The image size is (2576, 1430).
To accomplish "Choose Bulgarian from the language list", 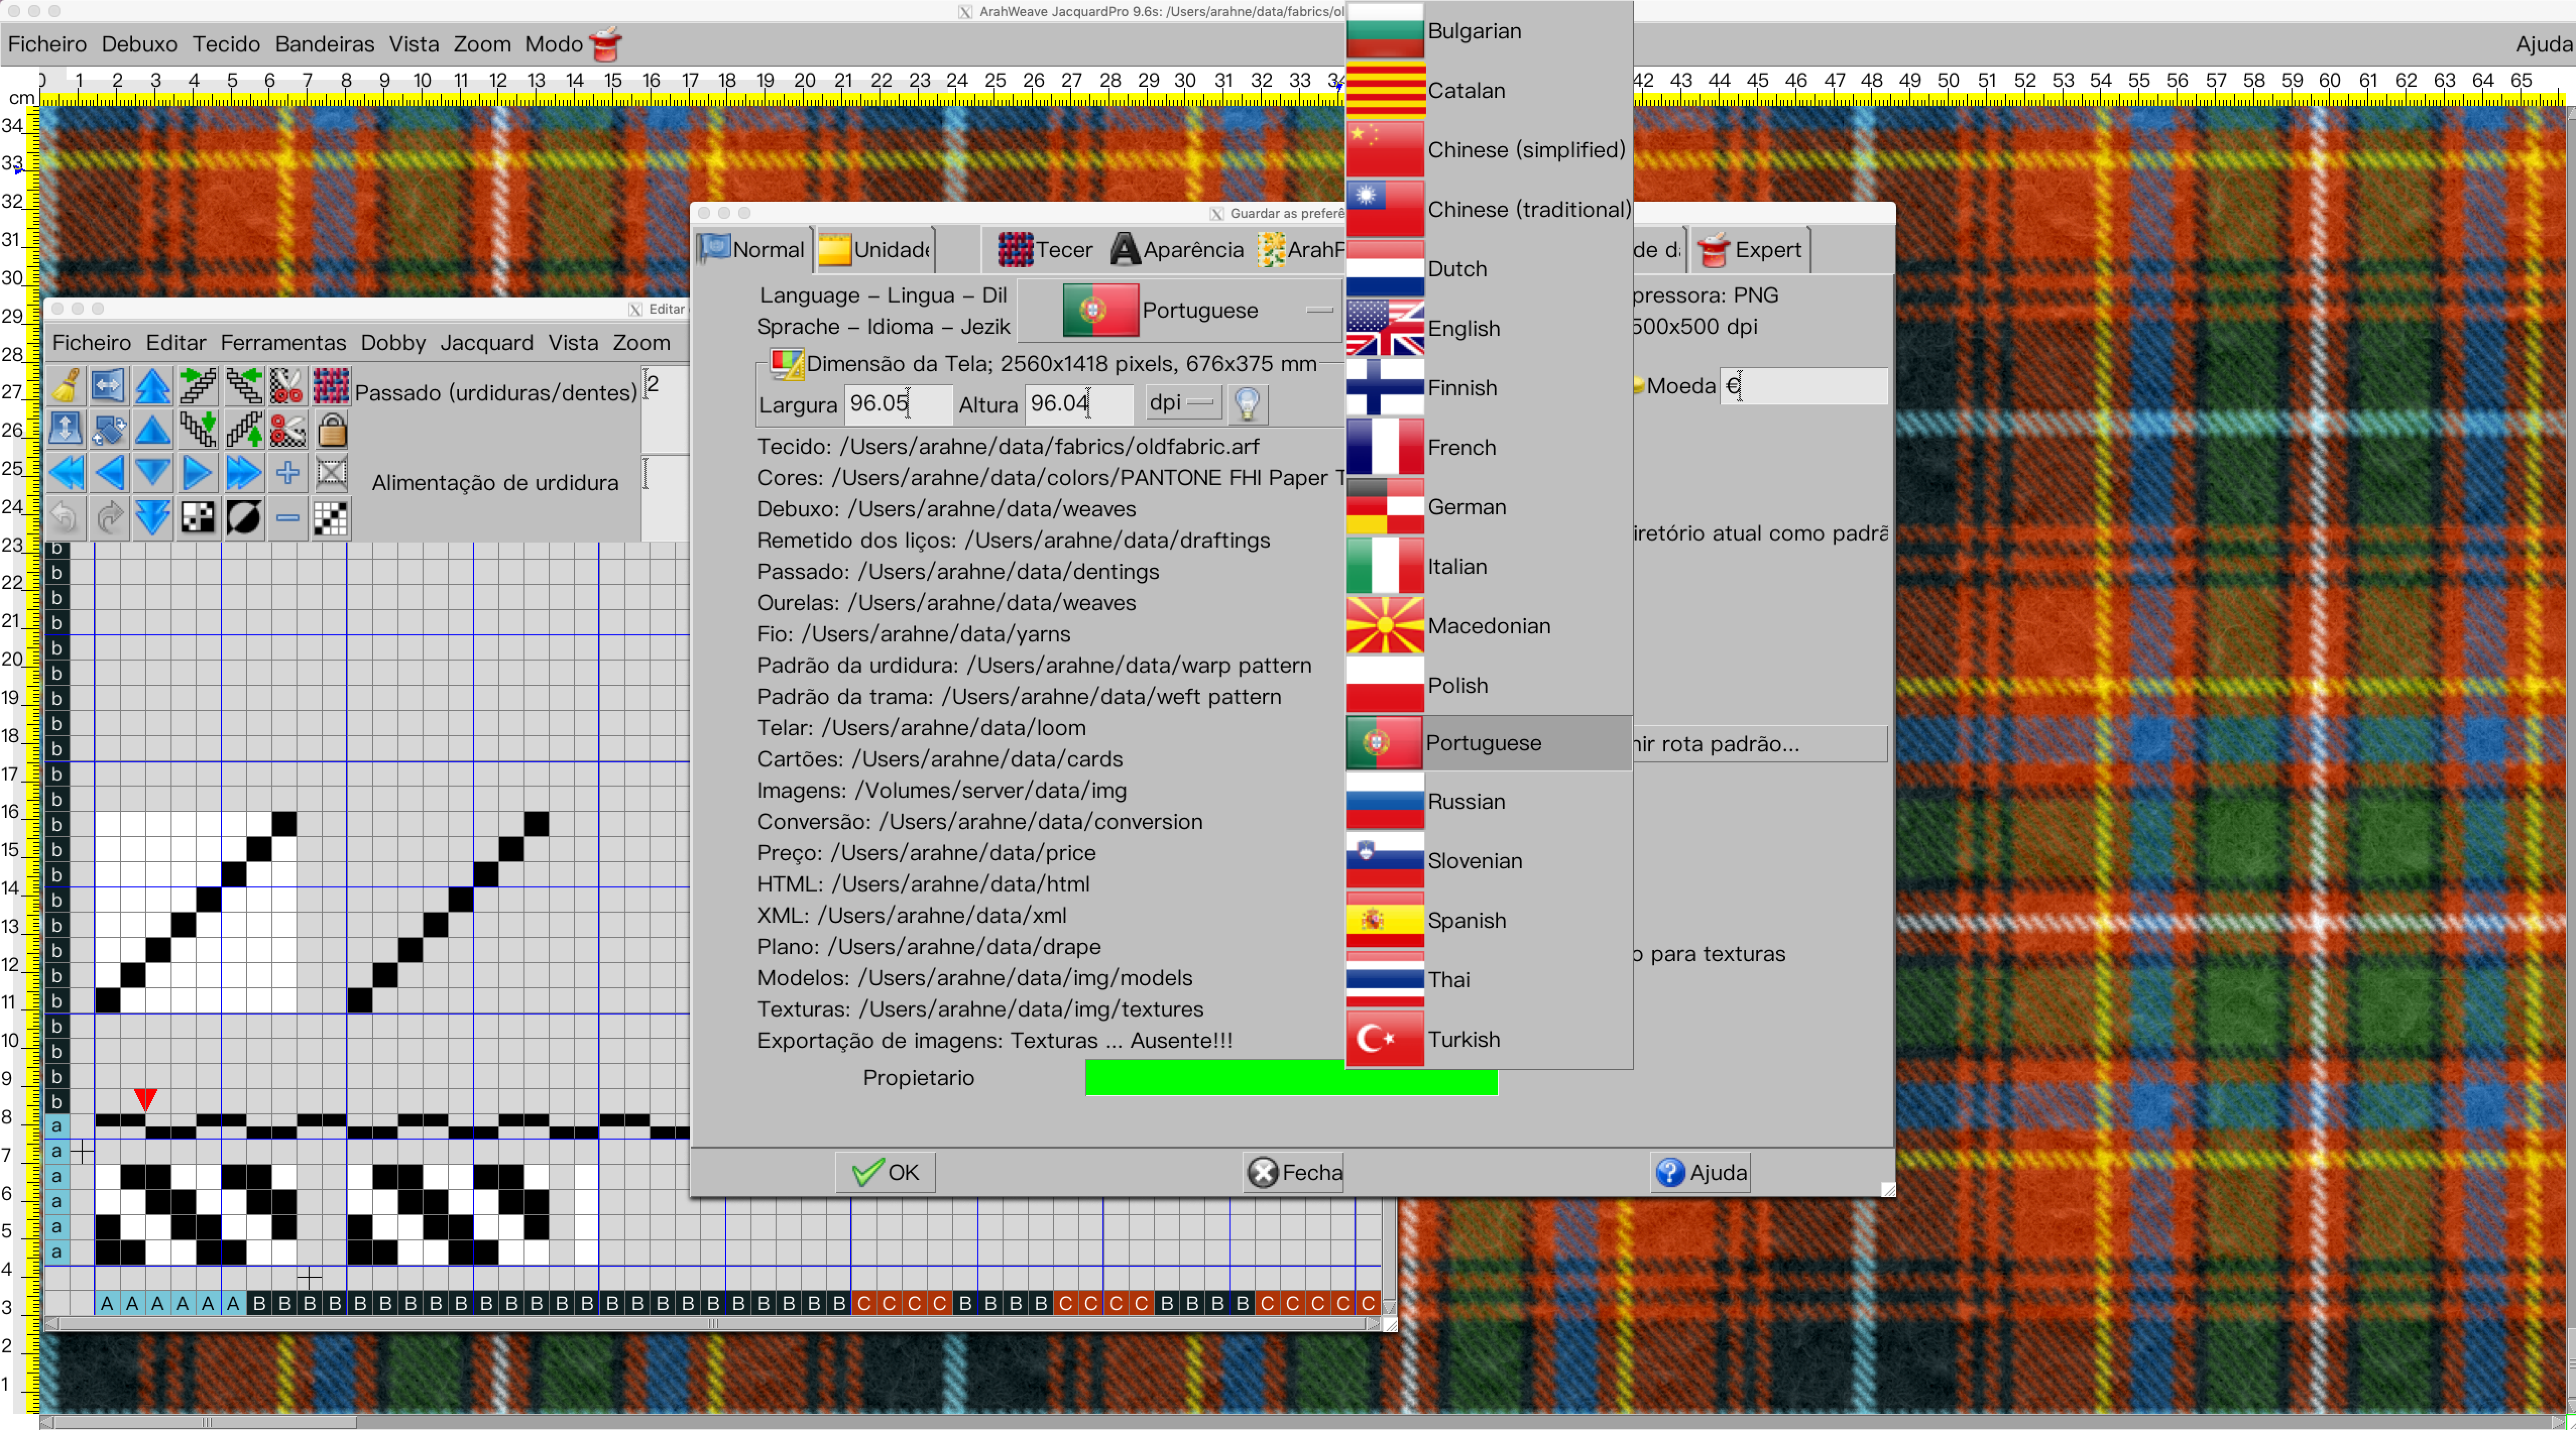I will (x=1488, y=31).
